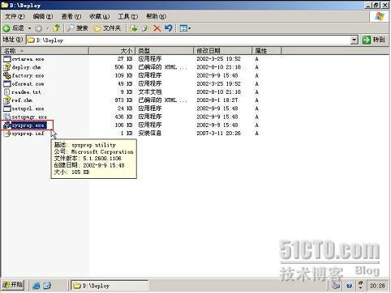Click the 安装信息 type of sysprep.inf
This screenshot has height=293, width=391.
point(150,134)
